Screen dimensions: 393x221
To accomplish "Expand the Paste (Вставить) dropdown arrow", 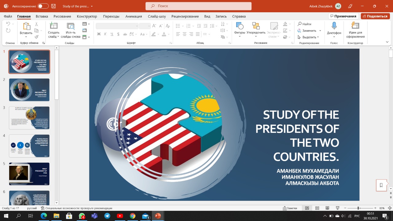I will 26,37.
